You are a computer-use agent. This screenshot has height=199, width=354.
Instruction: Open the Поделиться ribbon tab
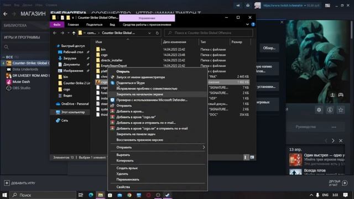coord(95,24)
